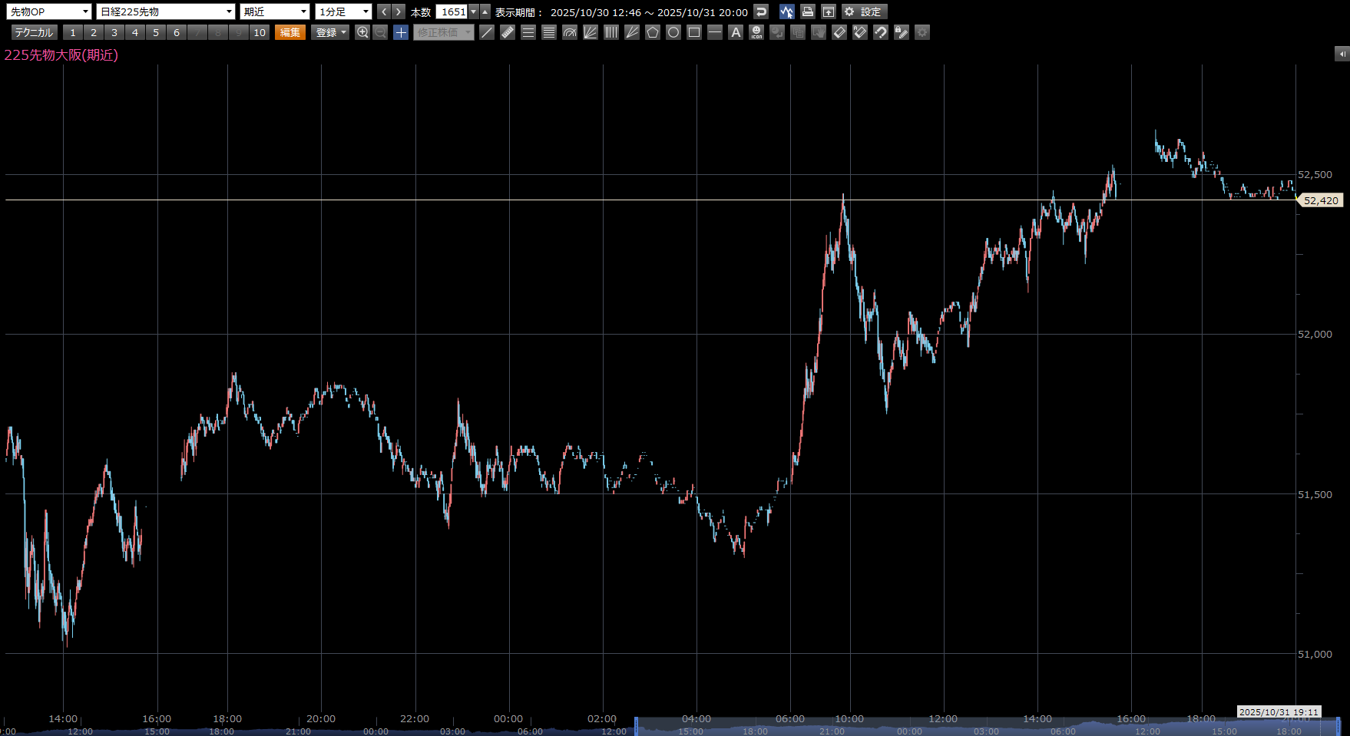Screen dimensions: 1350x736
Task: Toggle the crosshair cursor button
Action: tap(401, 32)
